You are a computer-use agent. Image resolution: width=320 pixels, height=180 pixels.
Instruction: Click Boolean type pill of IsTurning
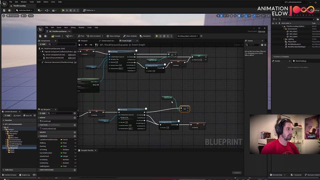(x=65, y=149)
